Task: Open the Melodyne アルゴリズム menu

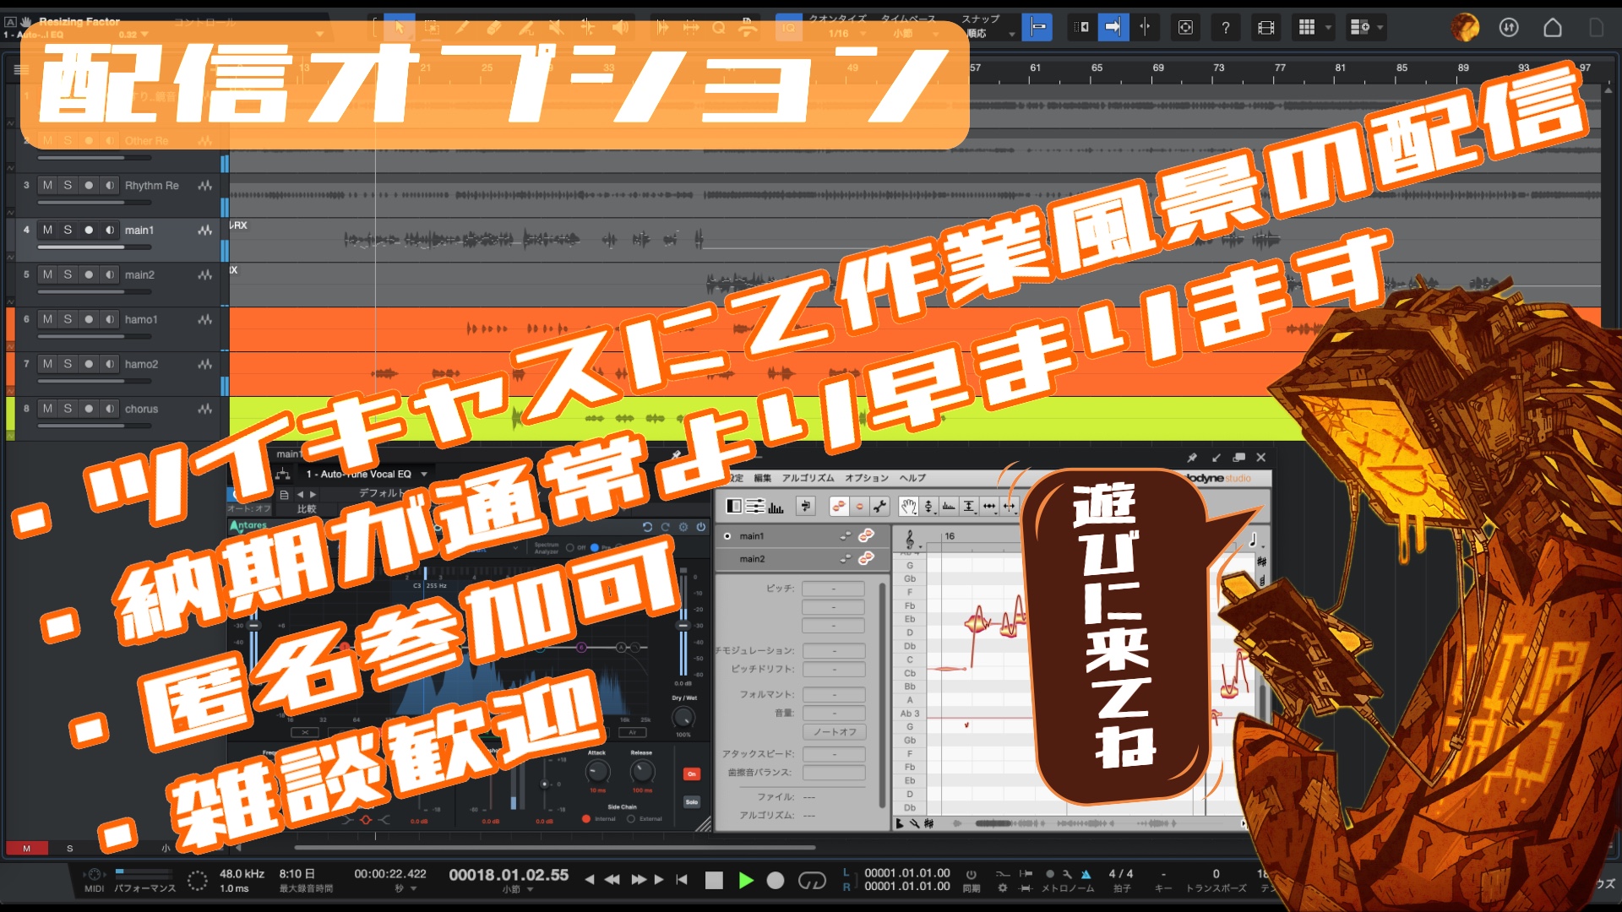Action: coord(808,478)
